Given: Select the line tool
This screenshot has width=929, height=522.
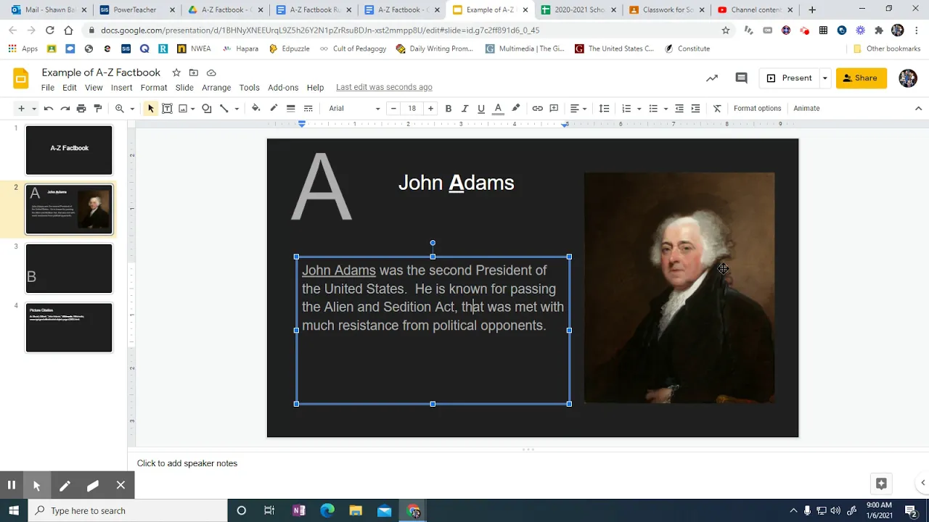Looking at the screenshot, I should (224, 109).
